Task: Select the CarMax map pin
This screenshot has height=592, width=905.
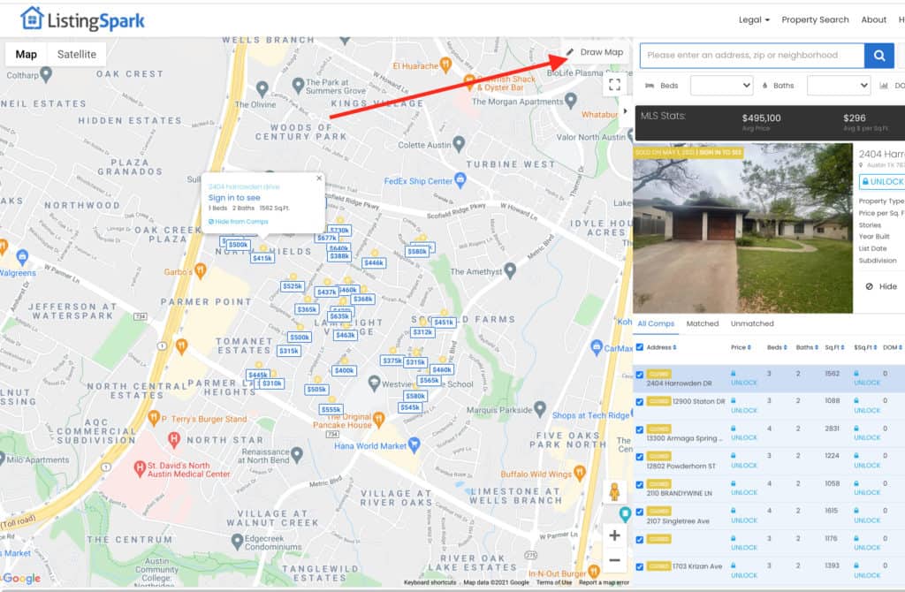Action: [x=597, y=347]
